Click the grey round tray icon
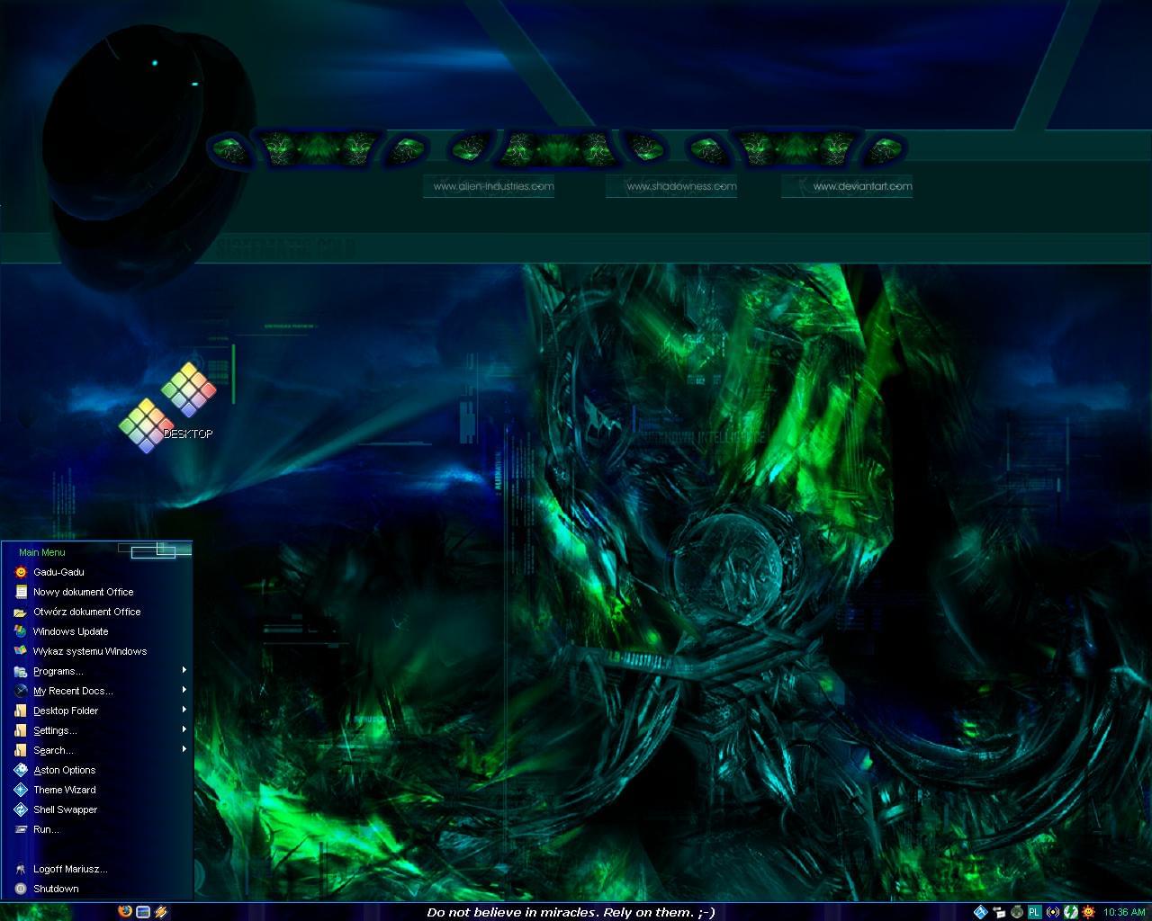Screen dimensions: 1152x921 [x=1017, y=912]
